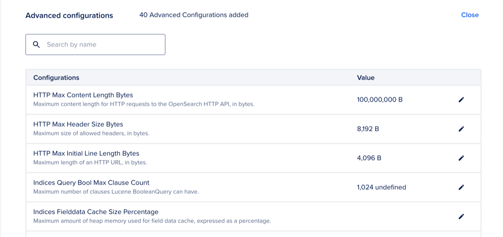503x237 pixels.
Task: Edit Indices Query Bool Max Clause Count
Action: [x=461, y=187]
